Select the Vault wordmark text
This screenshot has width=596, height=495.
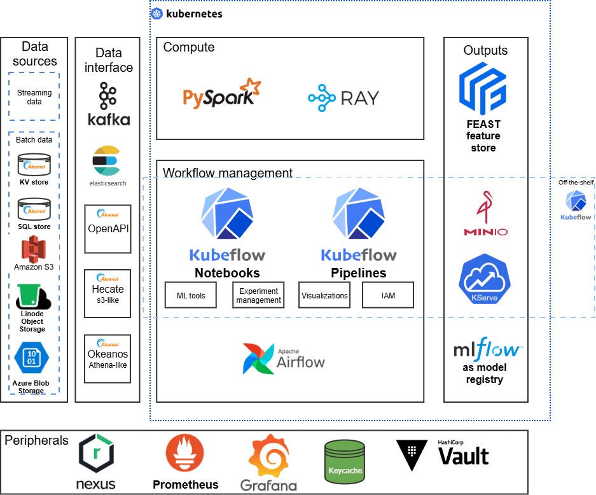click(x=463, y=456)
